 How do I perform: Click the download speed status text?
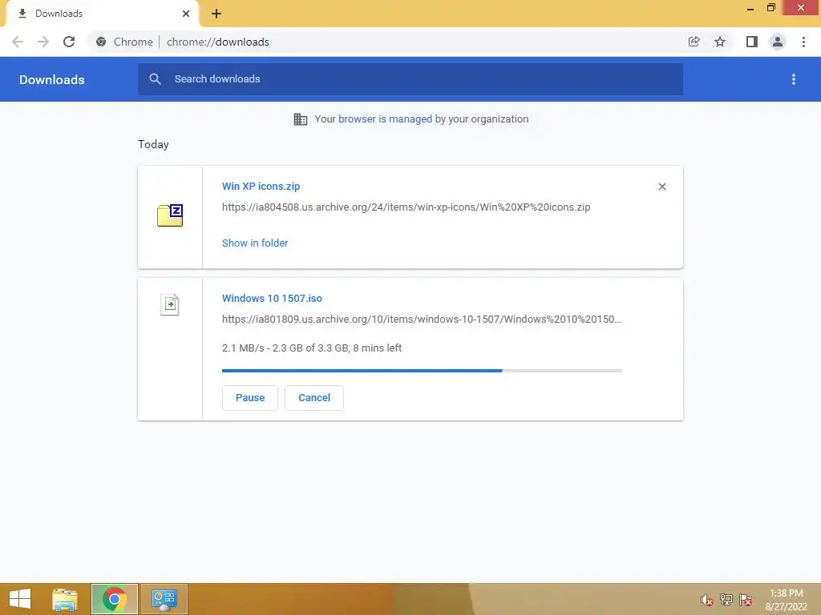pos(312,348)
